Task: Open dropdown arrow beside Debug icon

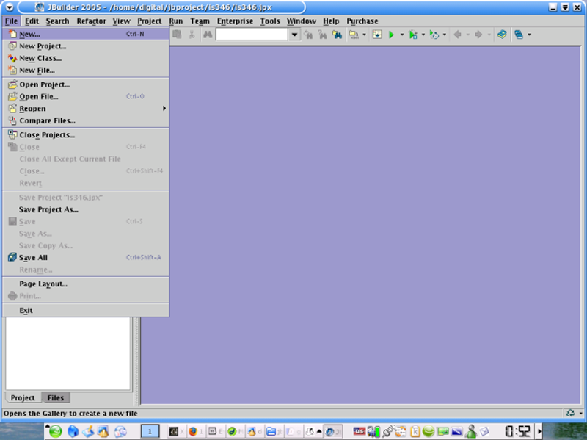Action: point(423,35)
